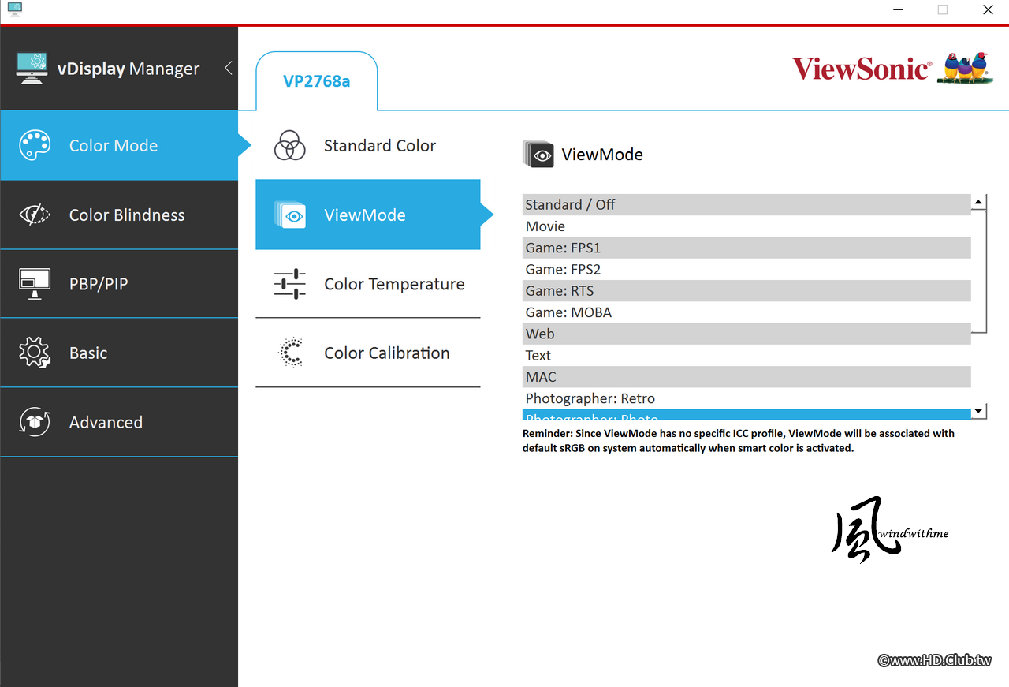The image size is (1009, 687).
Task: Click the list scroll down arrow
Action: 979,411
